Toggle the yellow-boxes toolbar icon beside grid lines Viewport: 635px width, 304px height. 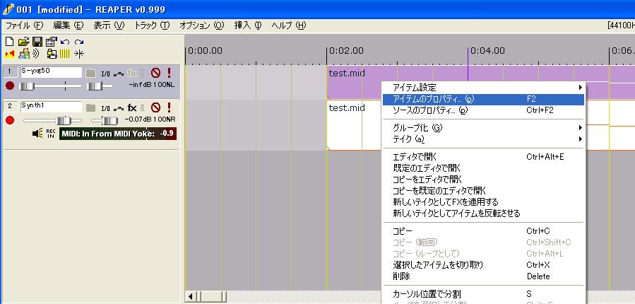52,54
